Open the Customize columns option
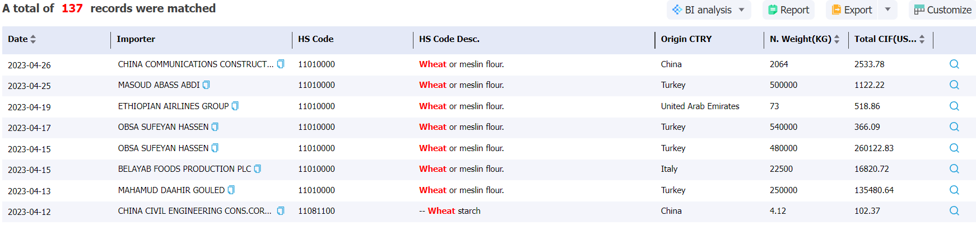This screenshot has height=225, width=976. coord(942,10)
